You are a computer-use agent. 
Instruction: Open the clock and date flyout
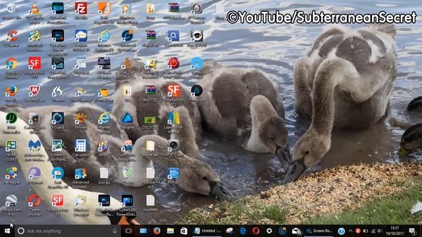click(394, 231)
